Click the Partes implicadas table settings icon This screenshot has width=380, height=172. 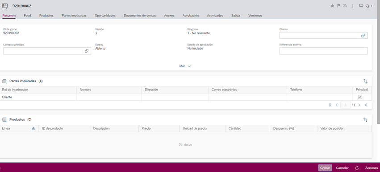(4, 81)
